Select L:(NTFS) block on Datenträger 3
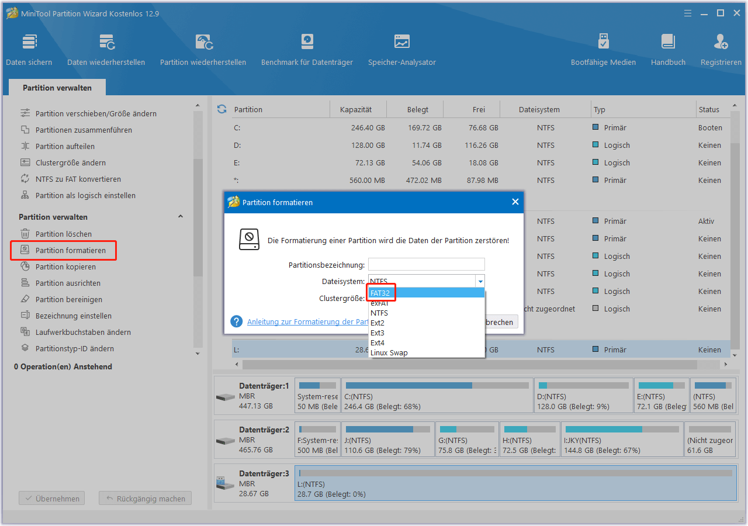Screen dimensions: 748x526 tap(515, 482)
